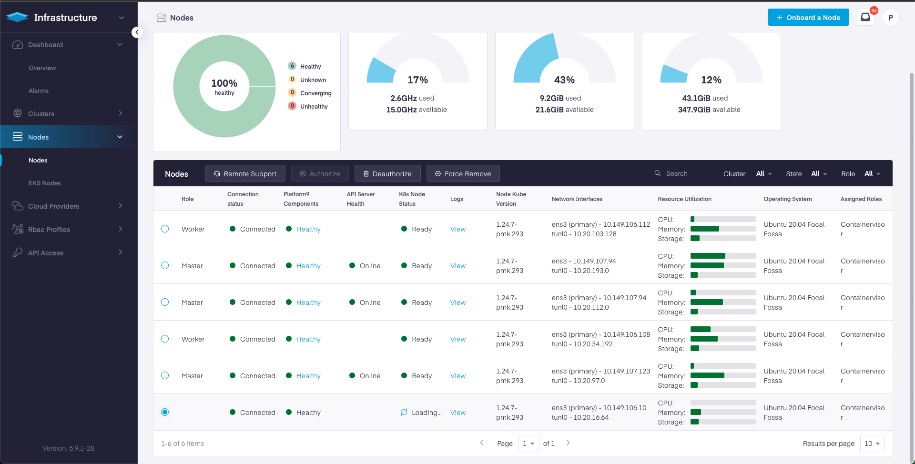Go to Alarms in sidebar menu
Screen dimensions: 915x464
[x=39, y=91]
